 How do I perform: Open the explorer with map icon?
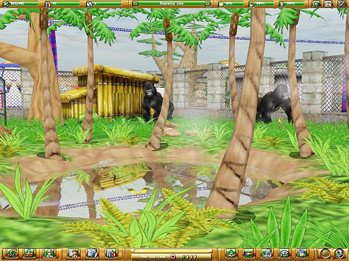pos(73,253)
